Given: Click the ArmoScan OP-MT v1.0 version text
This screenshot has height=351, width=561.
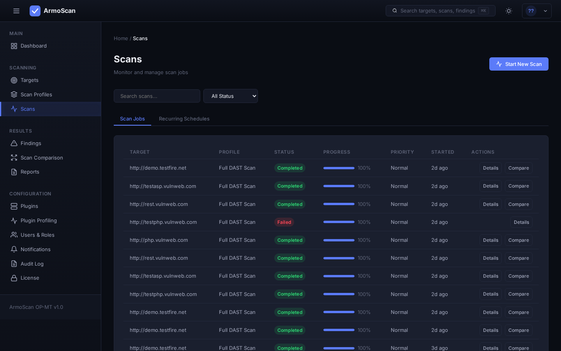Looking at the screenshot, I should click(36, 307).
